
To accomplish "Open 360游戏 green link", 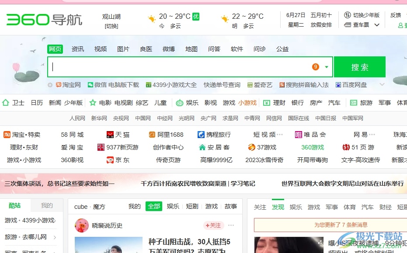I will (x=313, y=147).
